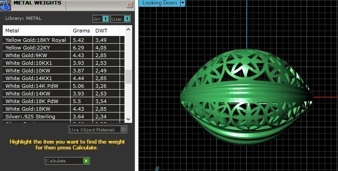Select Yellow Gold:22KY row
Image resolution: width=338 pixels, height=171 pixels.
63,48
